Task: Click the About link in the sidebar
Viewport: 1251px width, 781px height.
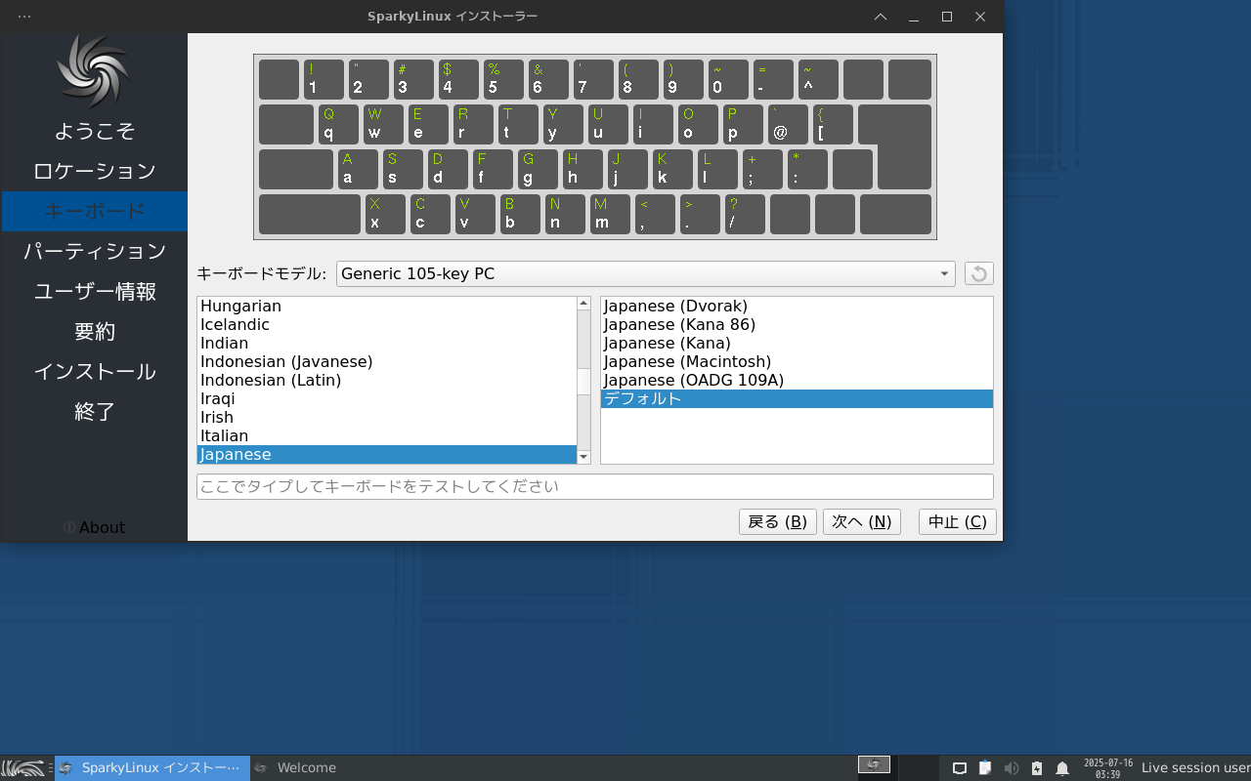Action: pos(94,527)
